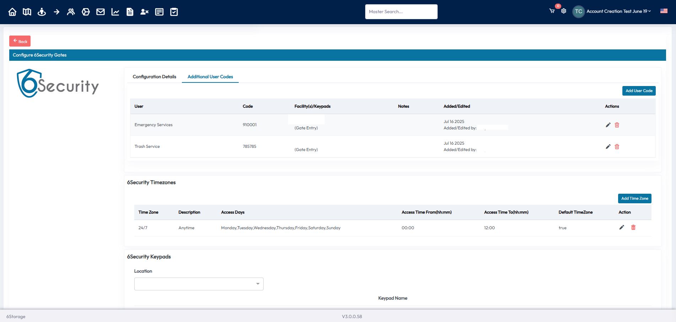Open the document file icon
The height and width of the screenshot is (322, 676).
tap(130, 12)
